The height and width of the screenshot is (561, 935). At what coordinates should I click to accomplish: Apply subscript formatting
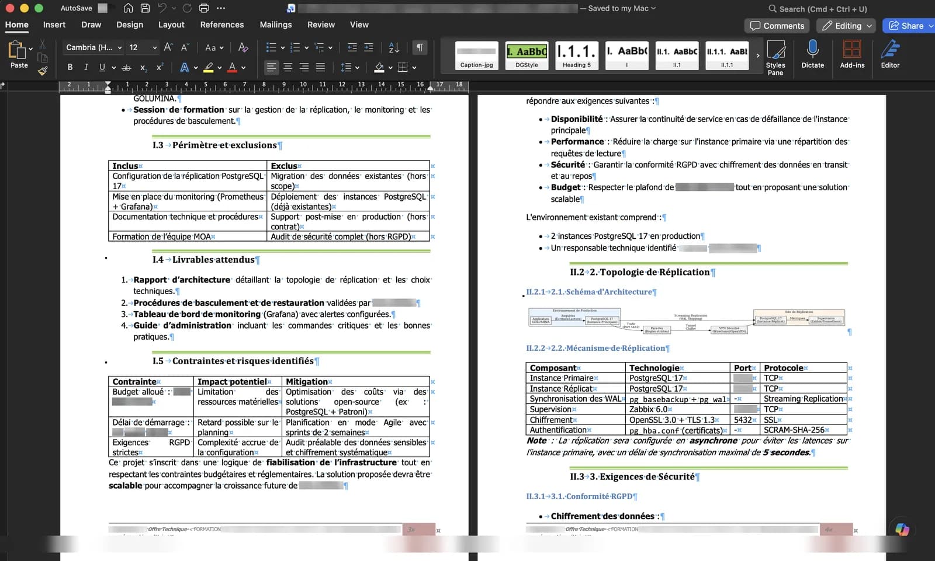coord(143,68)
